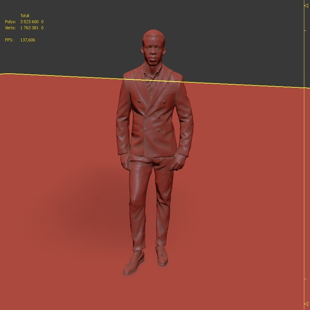This screenshot has width=310, height=310.
Task: Click the top-right triangle arrow
Action: [x=306, y=6]
